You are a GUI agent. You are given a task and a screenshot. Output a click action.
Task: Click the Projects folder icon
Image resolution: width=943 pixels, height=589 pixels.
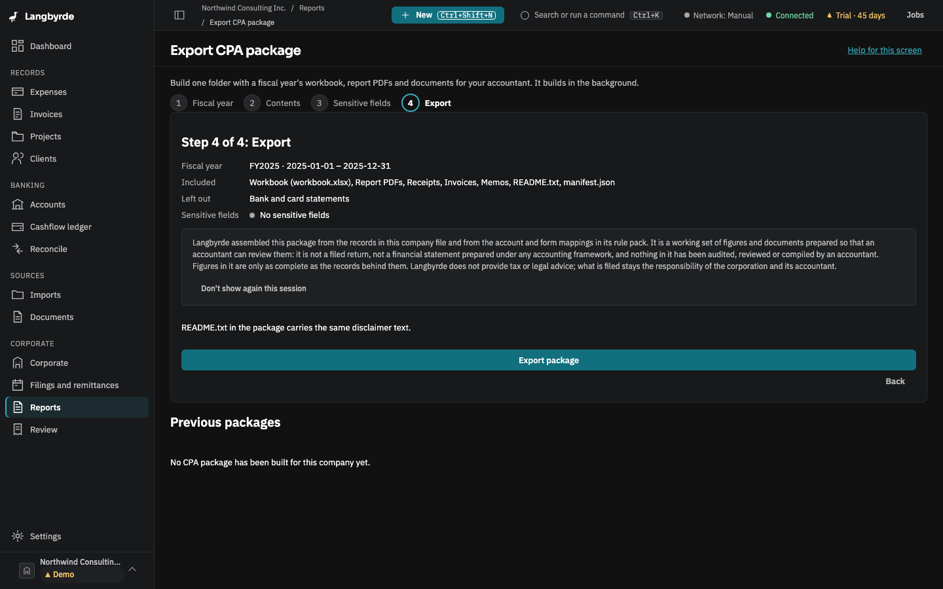click(18, 136)
